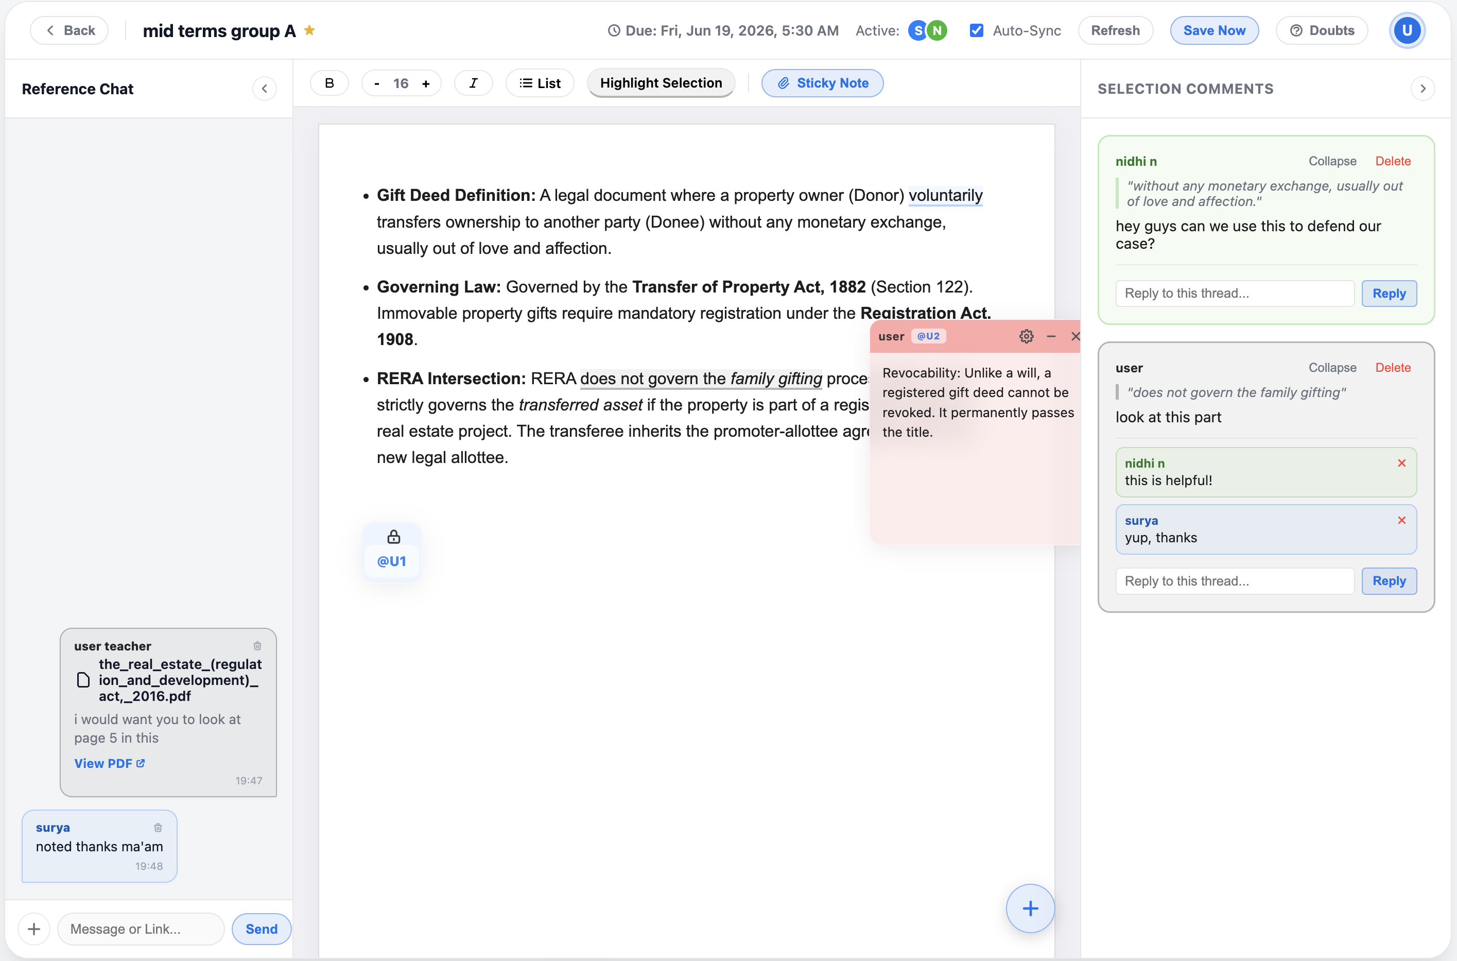Increase font size with plus

click(x=426, y=83)
